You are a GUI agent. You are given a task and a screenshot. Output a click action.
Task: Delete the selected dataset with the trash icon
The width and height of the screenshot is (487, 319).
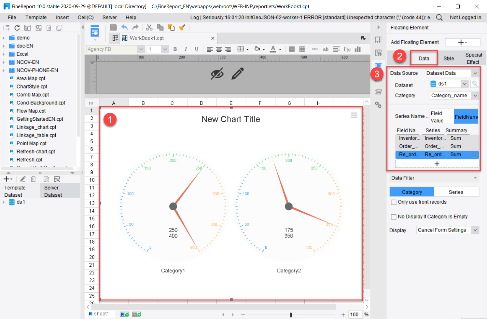pos(33,179)
